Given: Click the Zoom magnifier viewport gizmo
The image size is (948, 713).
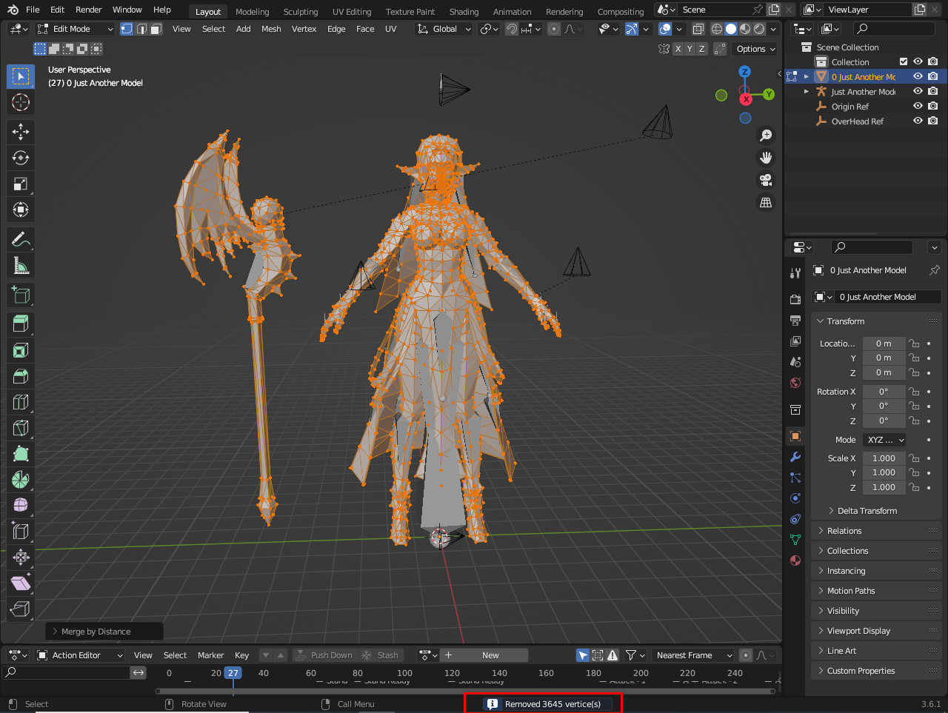Looking at the screenshot, I should (x=766, y=135).
